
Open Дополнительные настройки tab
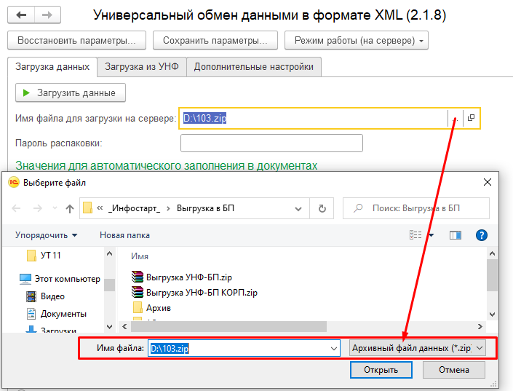[253, 66]
